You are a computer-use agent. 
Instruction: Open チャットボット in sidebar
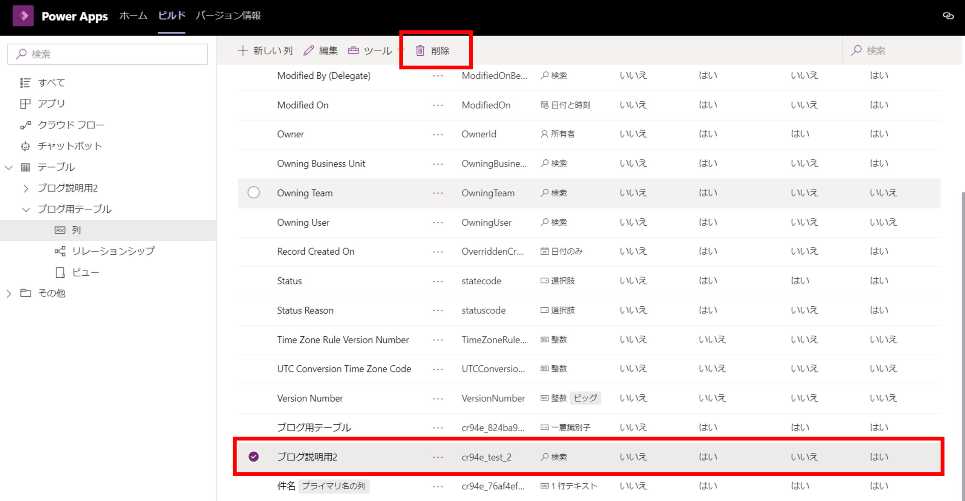point(70,146)
